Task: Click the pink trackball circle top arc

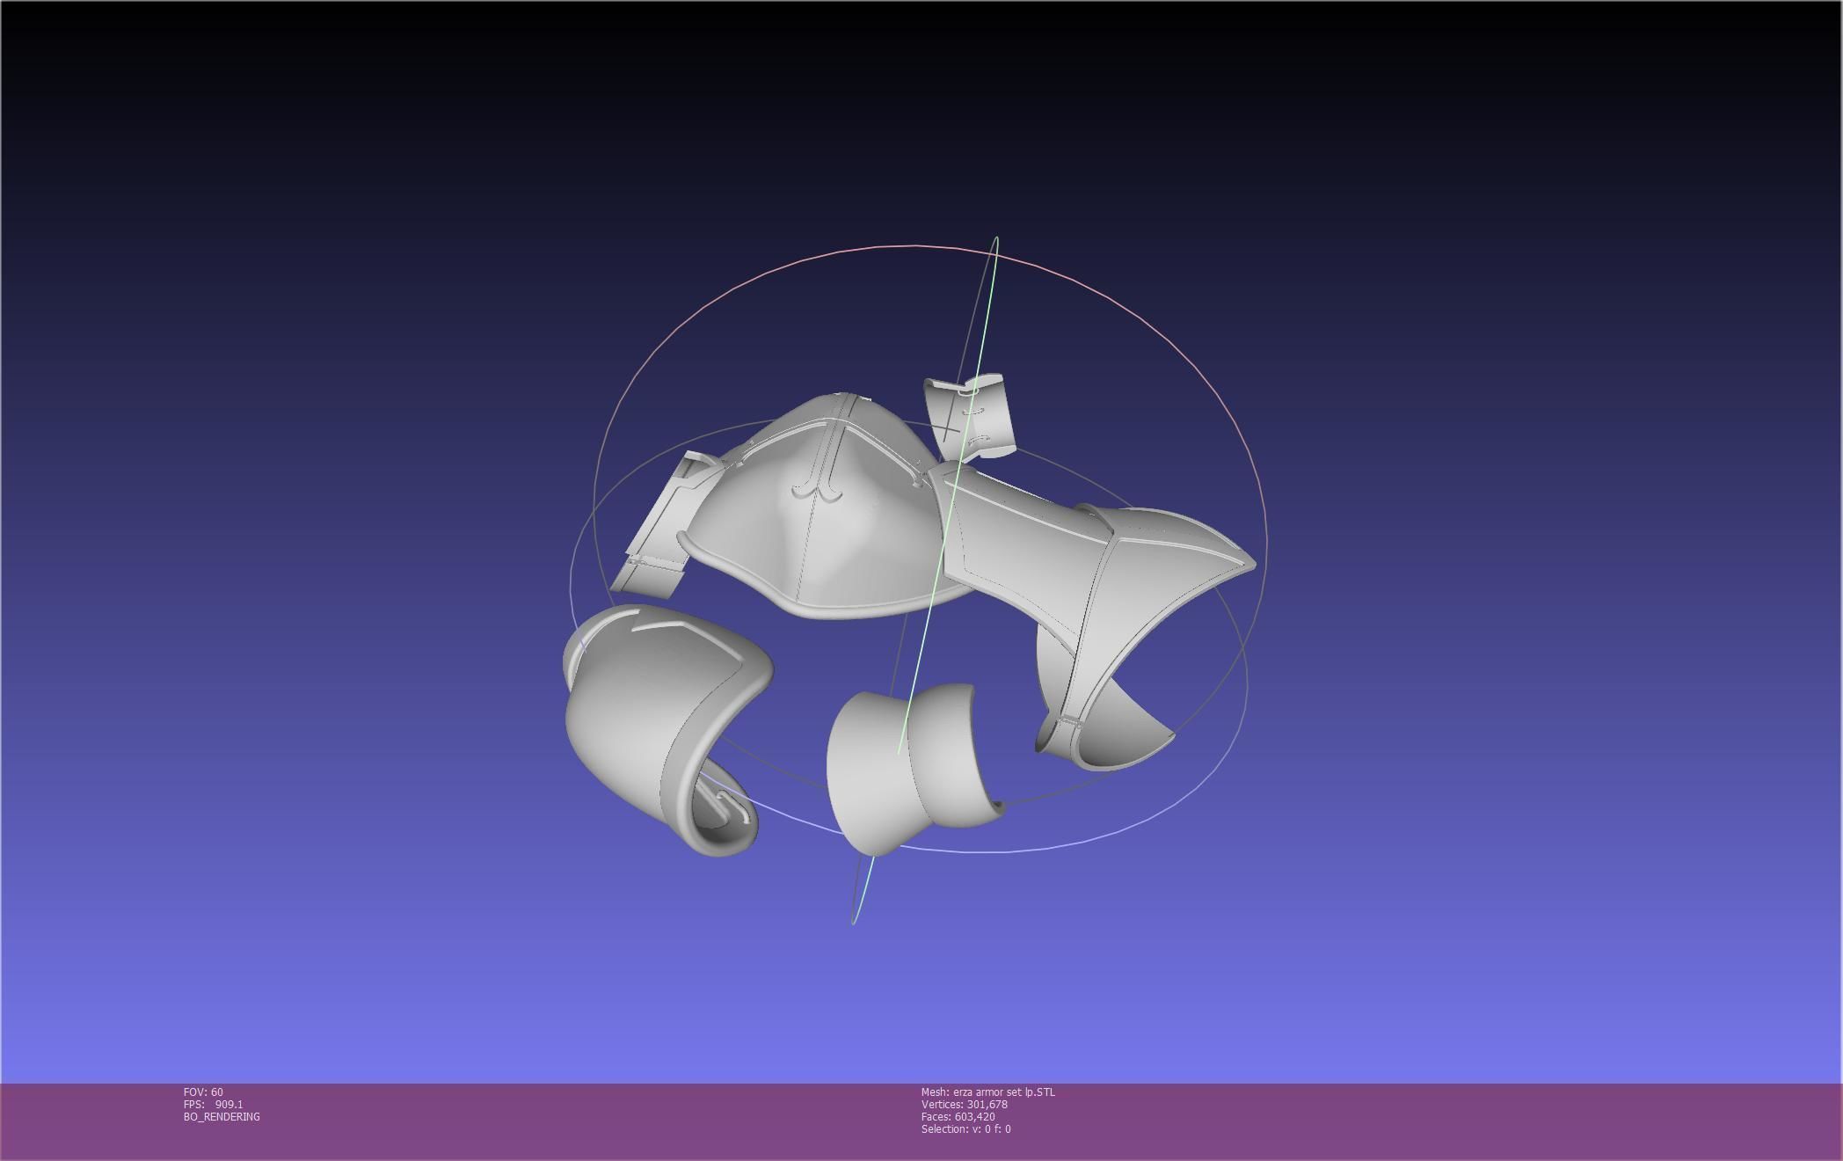Action: pyautogui.click(x=914, y=245)
